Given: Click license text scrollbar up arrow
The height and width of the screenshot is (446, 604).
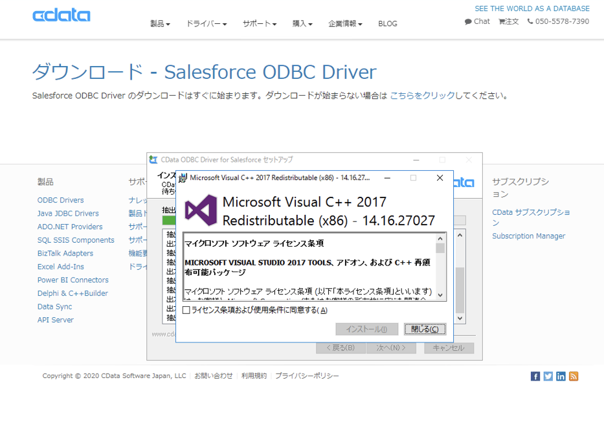Looking at the screenshot, I should (440, 239).
